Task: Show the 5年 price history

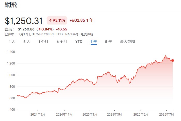Action: coord(108,42)
